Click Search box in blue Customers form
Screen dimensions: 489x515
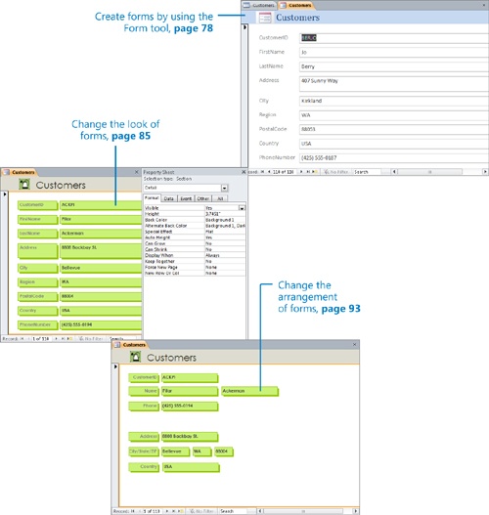pos(368,172)
